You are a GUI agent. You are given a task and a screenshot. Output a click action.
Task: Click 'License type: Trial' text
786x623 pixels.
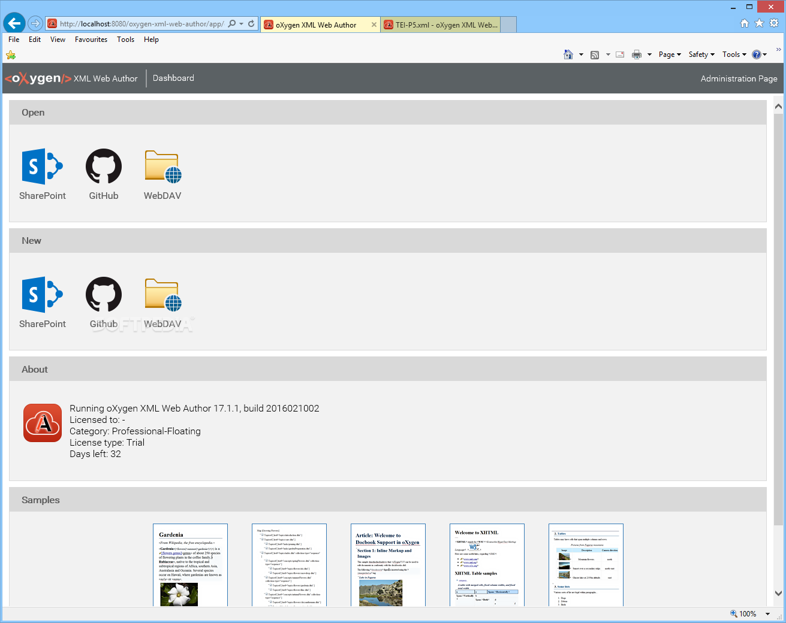coord(107,443)
